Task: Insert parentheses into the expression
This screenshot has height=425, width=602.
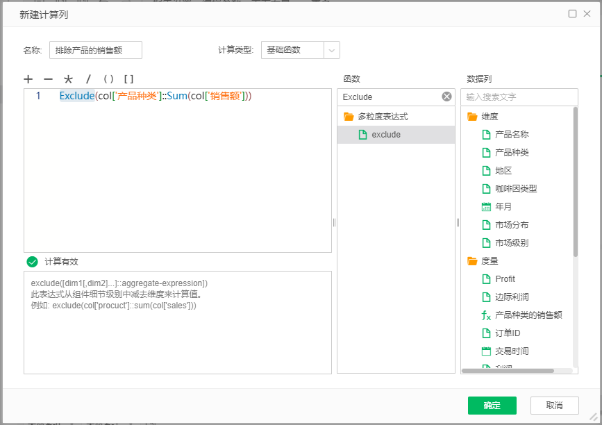Action: (108, 79)
